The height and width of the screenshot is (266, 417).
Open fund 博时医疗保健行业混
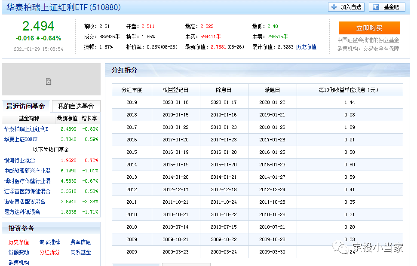coord(27,181)
